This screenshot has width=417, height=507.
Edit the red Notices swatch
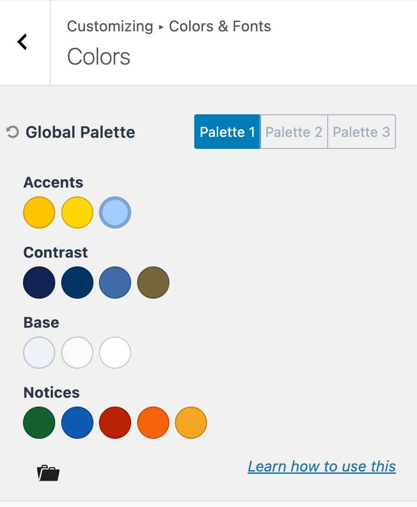point(115,423)
